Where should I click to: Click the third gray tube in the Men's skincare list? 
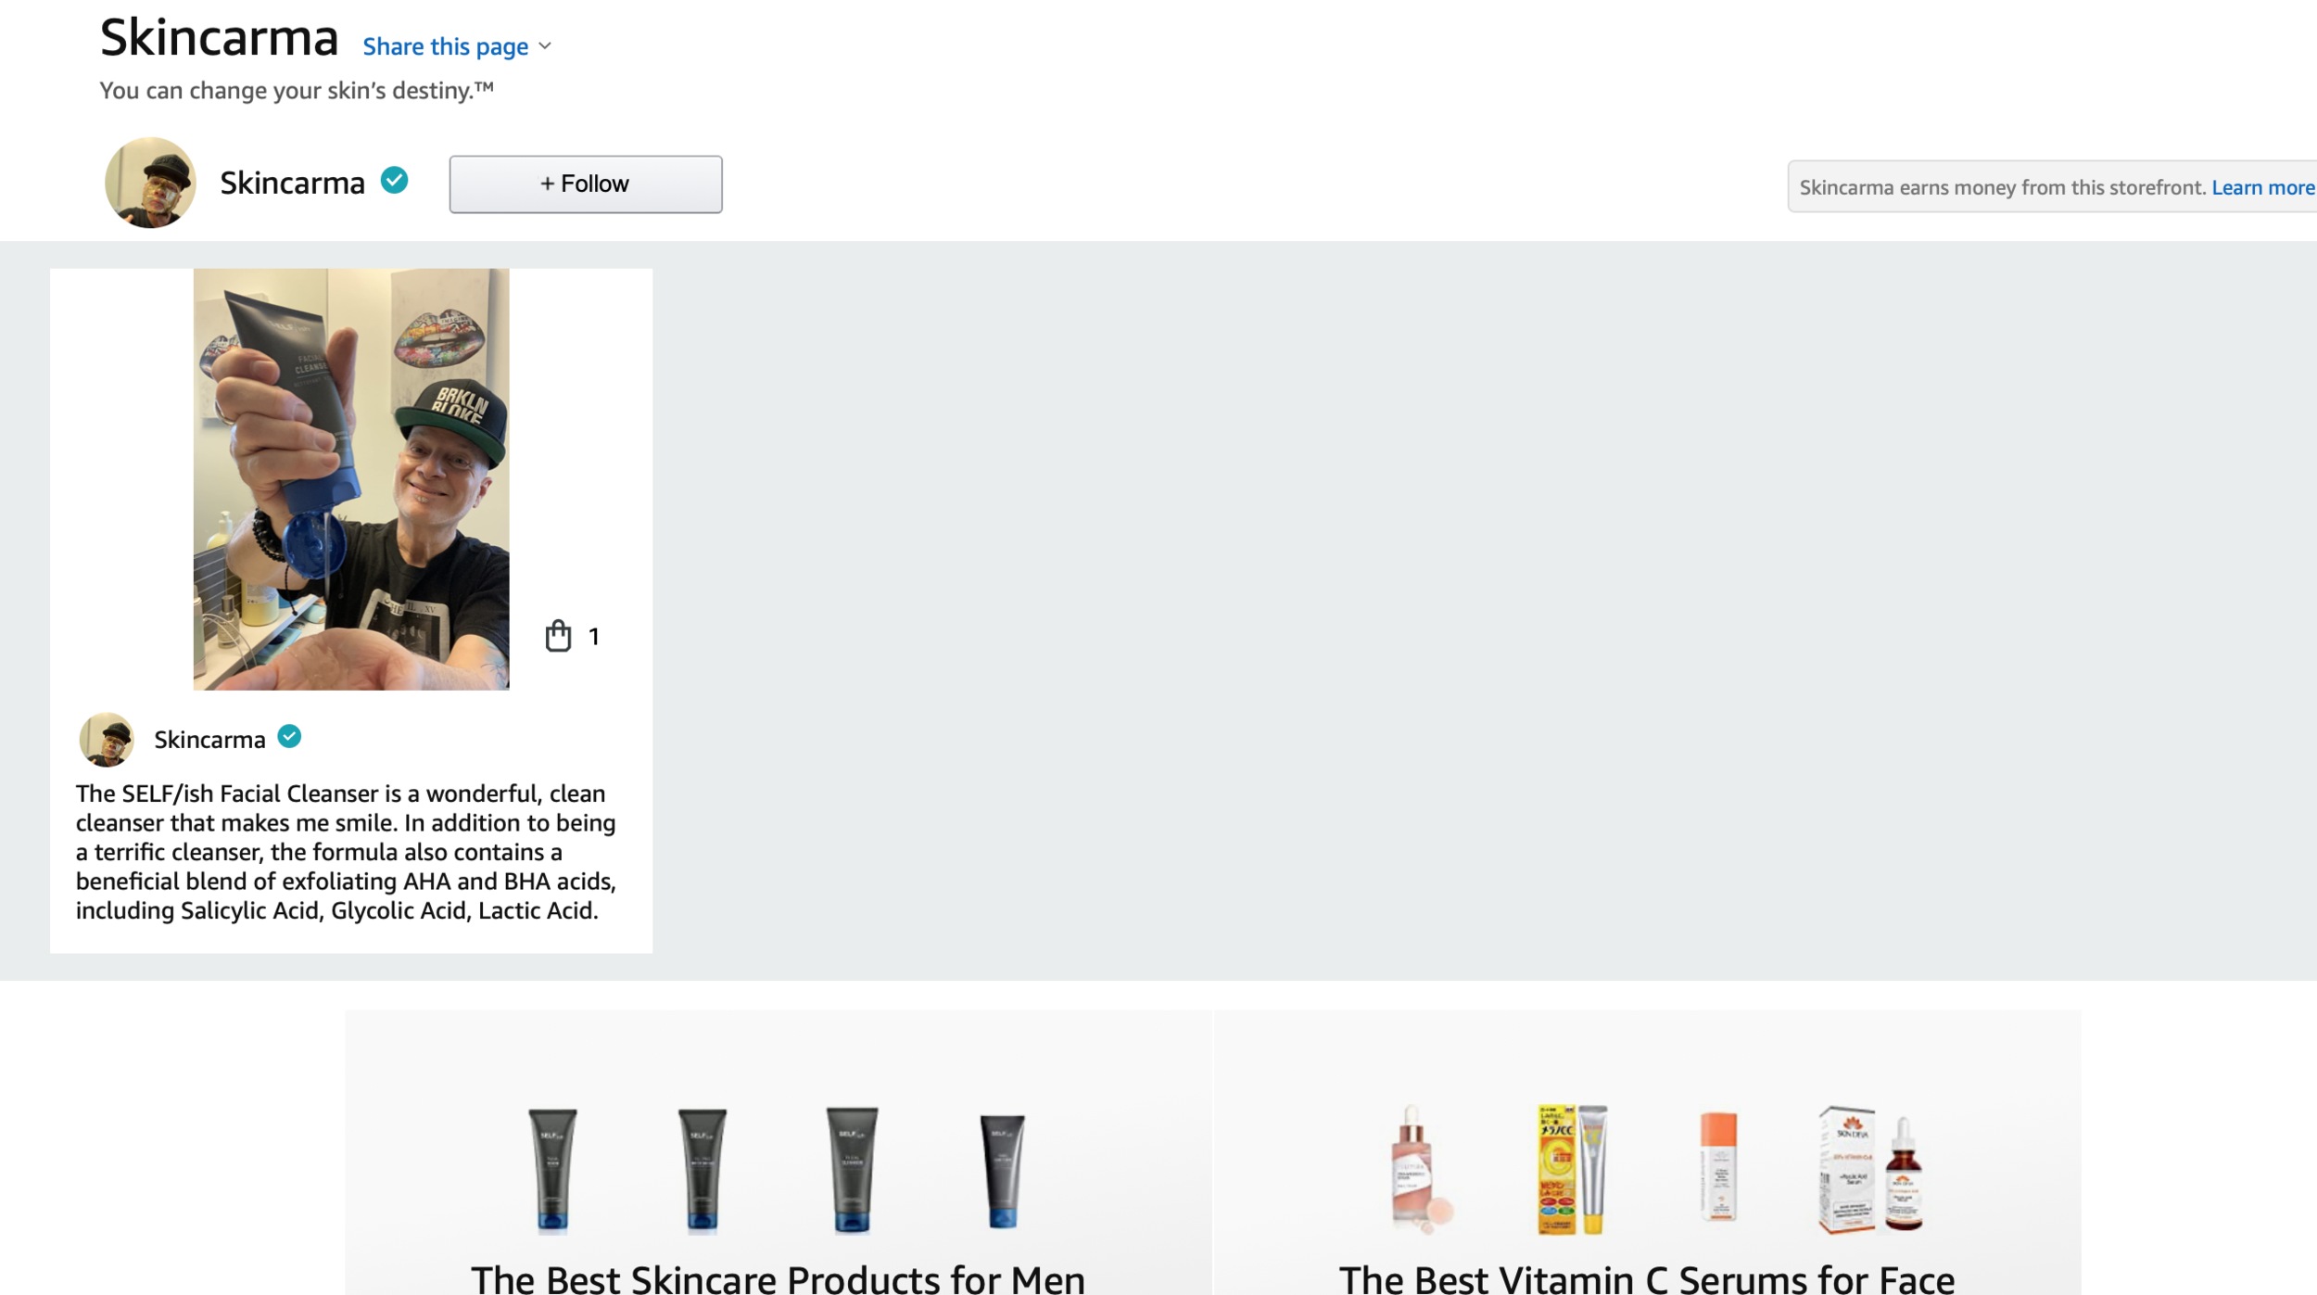tap(853, 1170)
